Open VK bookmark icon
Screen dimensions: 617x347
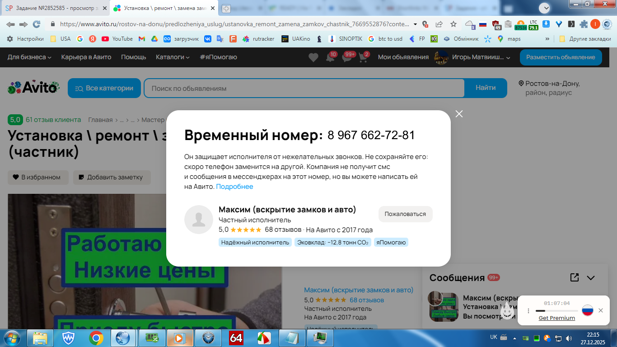click(x=208, y=39)
